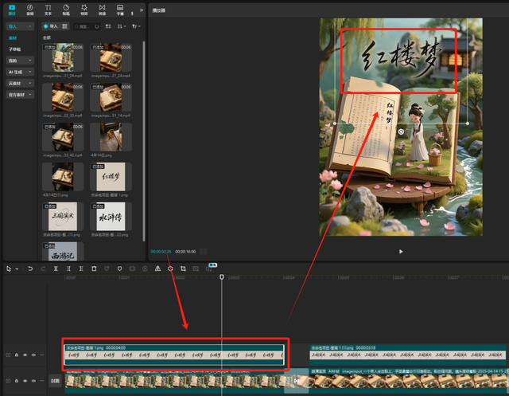Open the Media (素材) tab

[x=12, y=10]
